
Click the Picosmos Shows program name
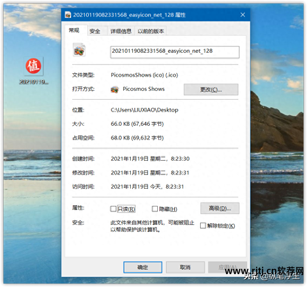tap(144, 89)
